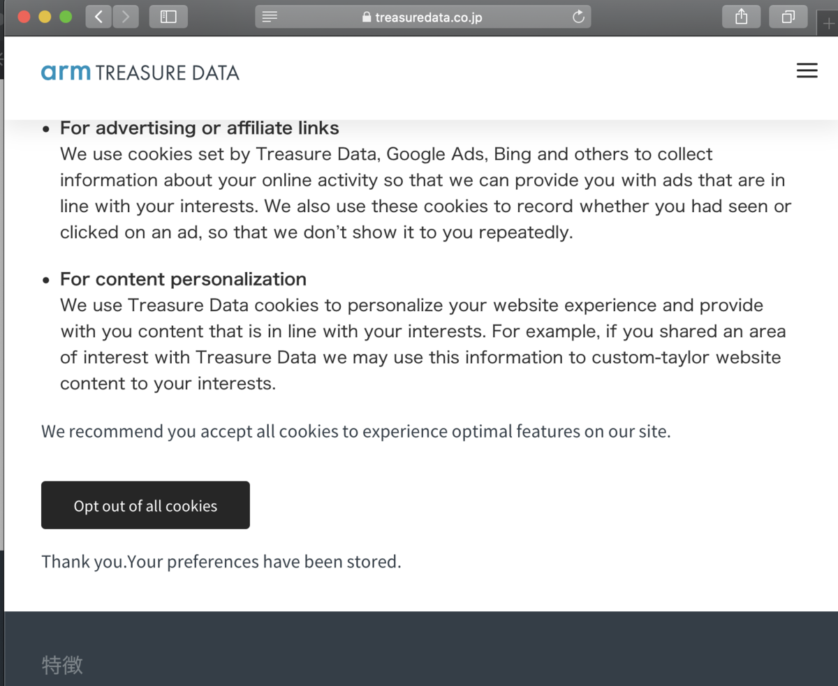This screenshot has width=838, height=686.
Task: Open the hamburger navigation menu
Action: pyautogui.click(x=807, y=70)
